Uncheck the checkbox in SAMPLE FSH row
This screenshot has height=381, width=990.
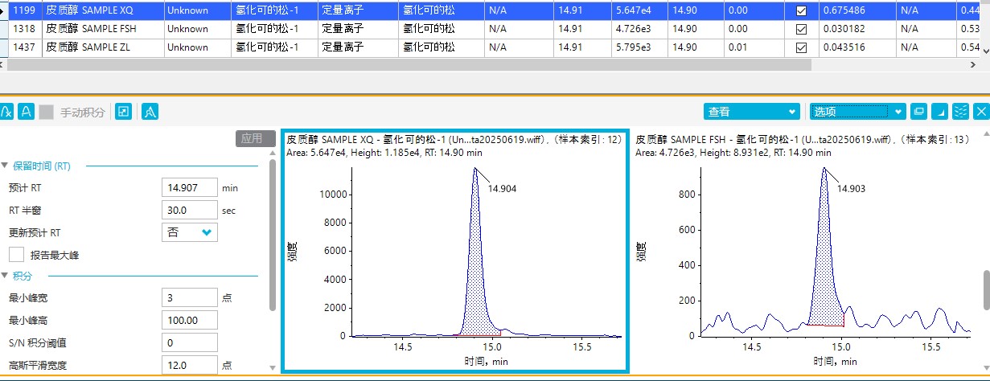point(801,29)
